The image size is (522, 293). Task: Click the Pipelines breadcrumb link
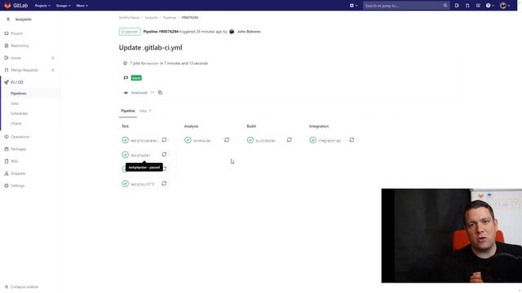click(170, 18)
